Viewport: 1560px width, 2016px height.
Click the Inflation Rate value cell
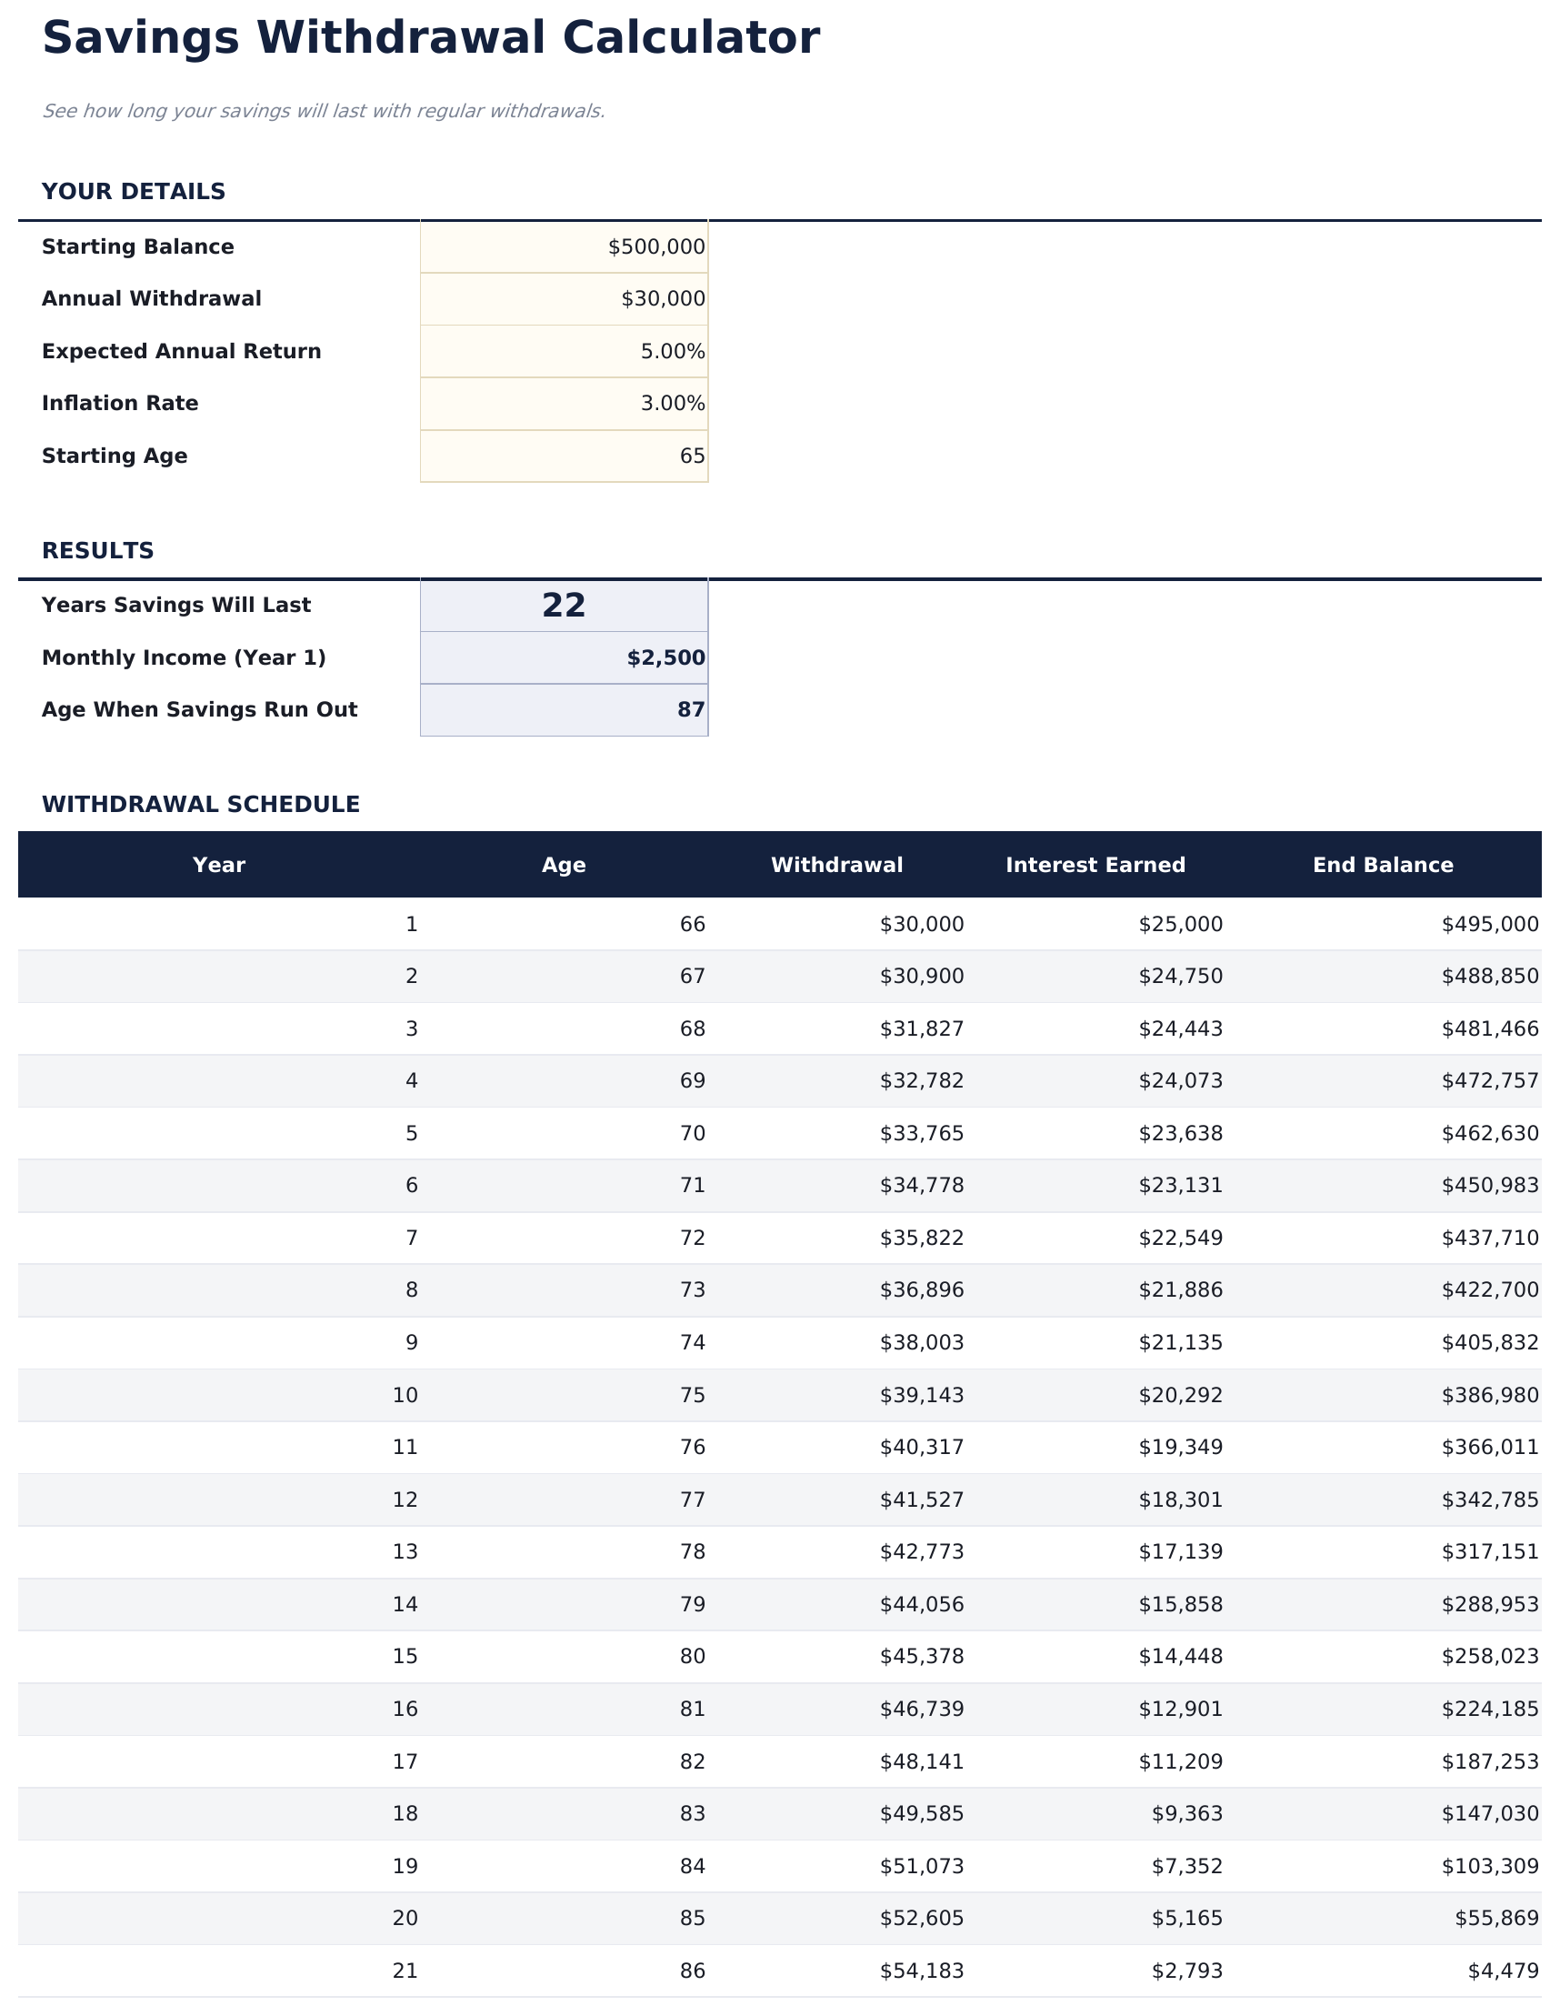coord(564,403)
